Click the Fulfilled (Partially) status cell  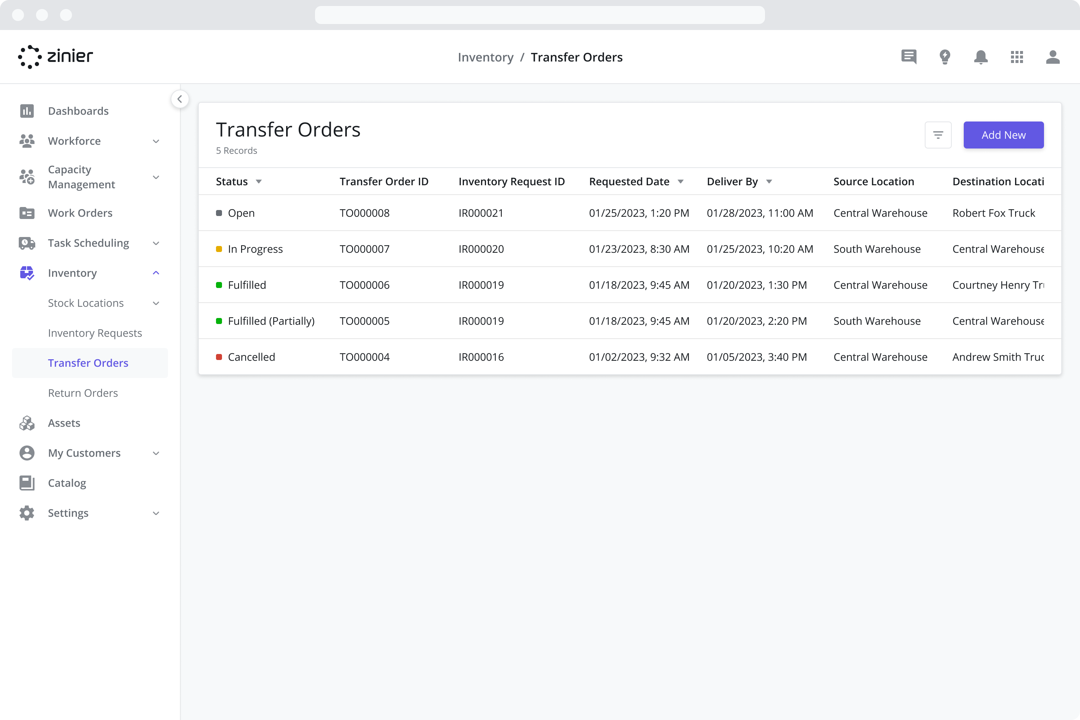pyautogui.click(x=265, y=321)
